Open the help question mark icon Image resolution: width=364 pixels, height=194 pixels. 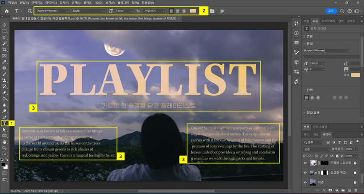click(349, 11)
